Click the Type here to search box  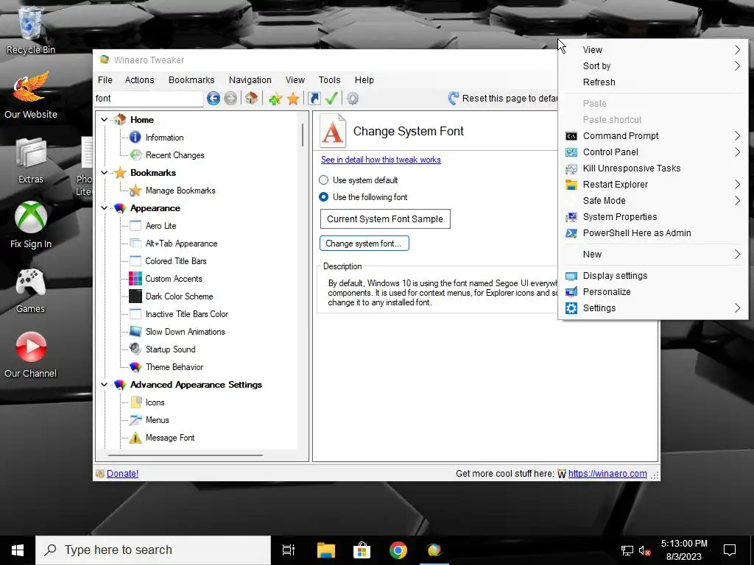[153, 550]
